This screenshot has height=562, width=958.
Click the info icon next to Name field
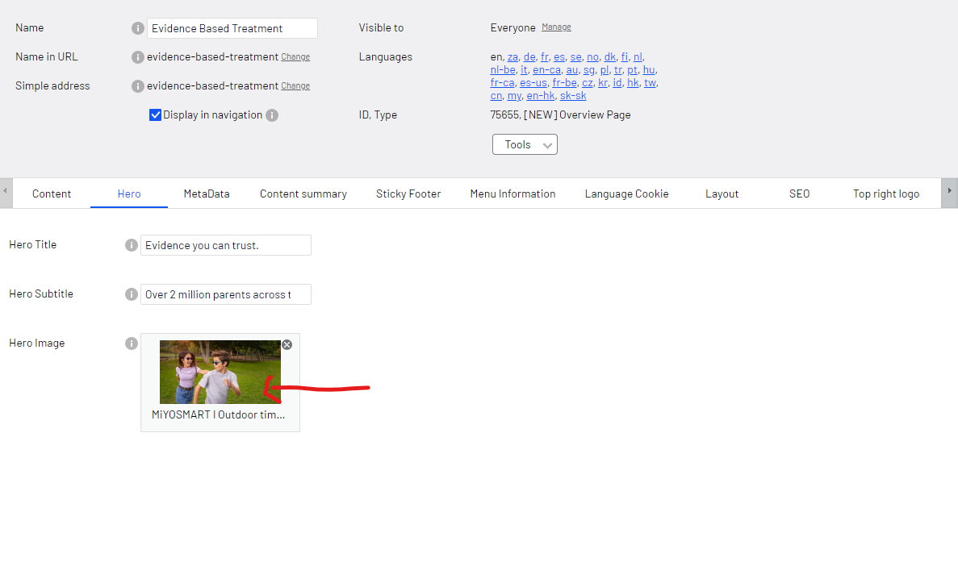point(138,28)
